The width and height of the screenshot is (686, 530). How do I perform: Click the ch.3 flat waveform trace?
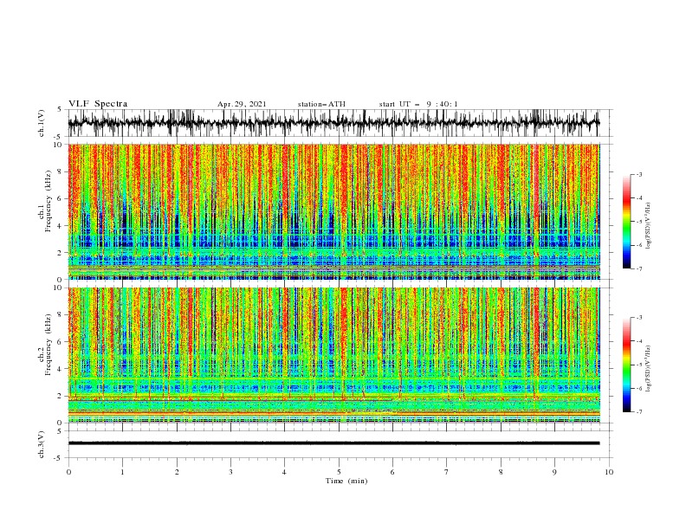tap(333, 443)
